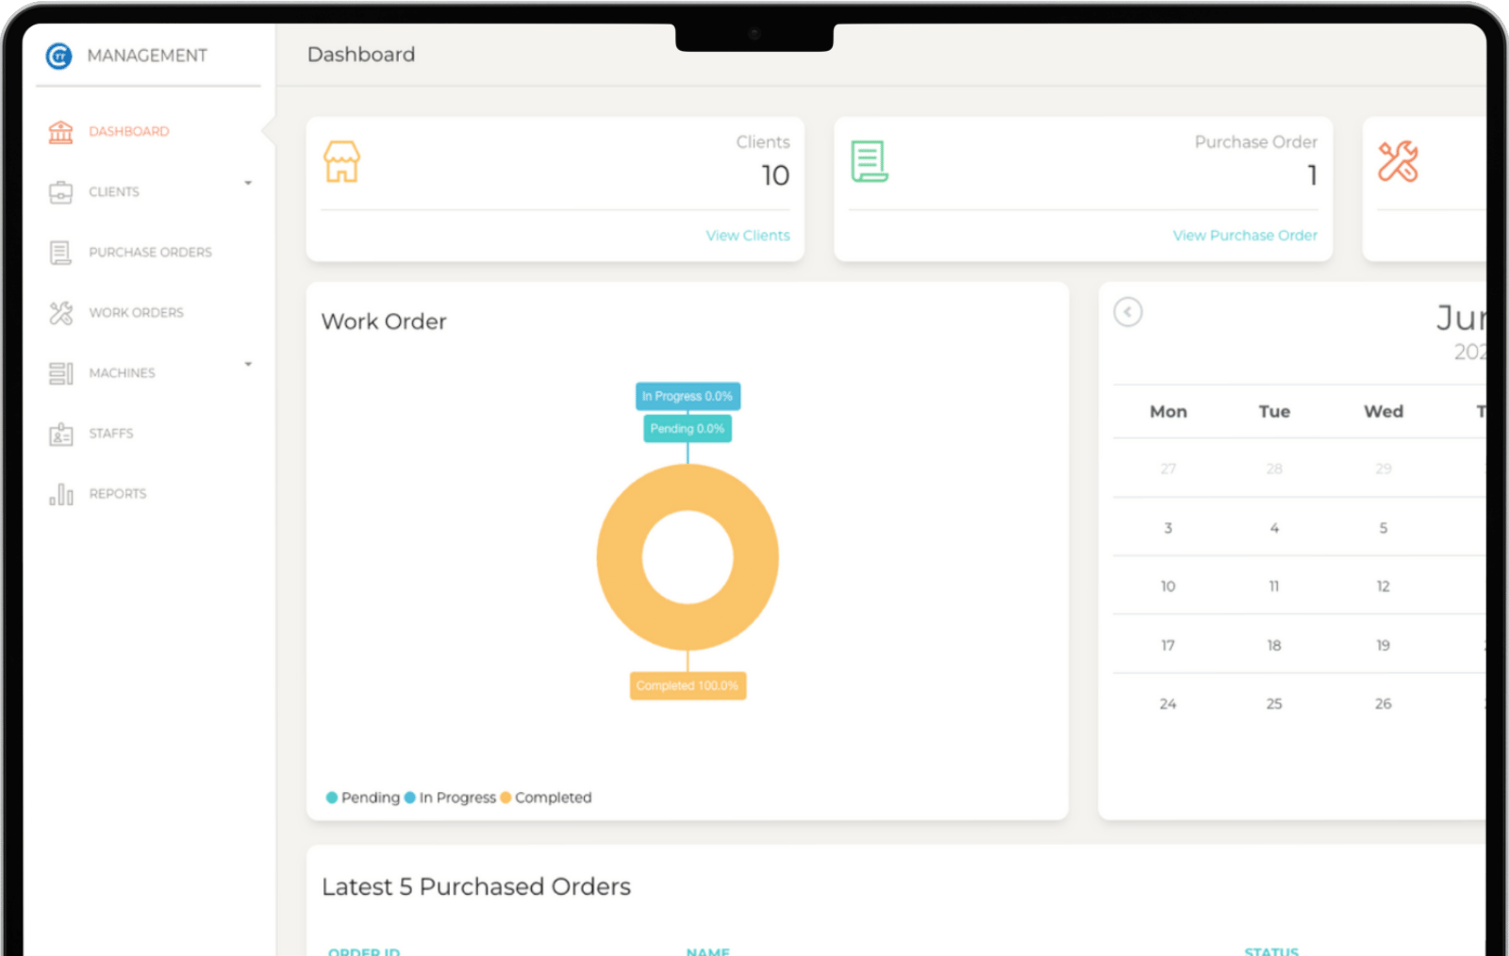Select calendar date 26
This screenshot has width=1509, height=956.
pyautogui.click(x=1384, y=704)
